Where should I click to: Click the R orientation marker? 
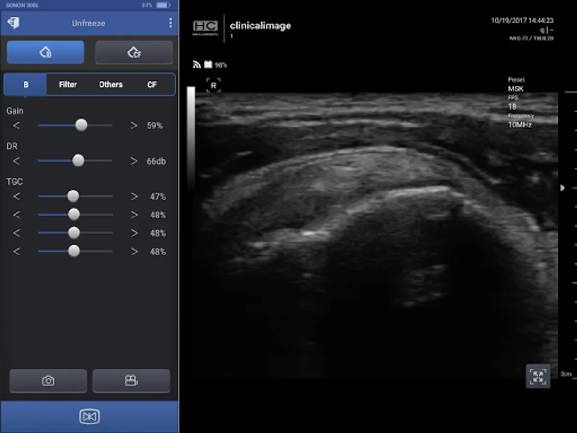213,86
